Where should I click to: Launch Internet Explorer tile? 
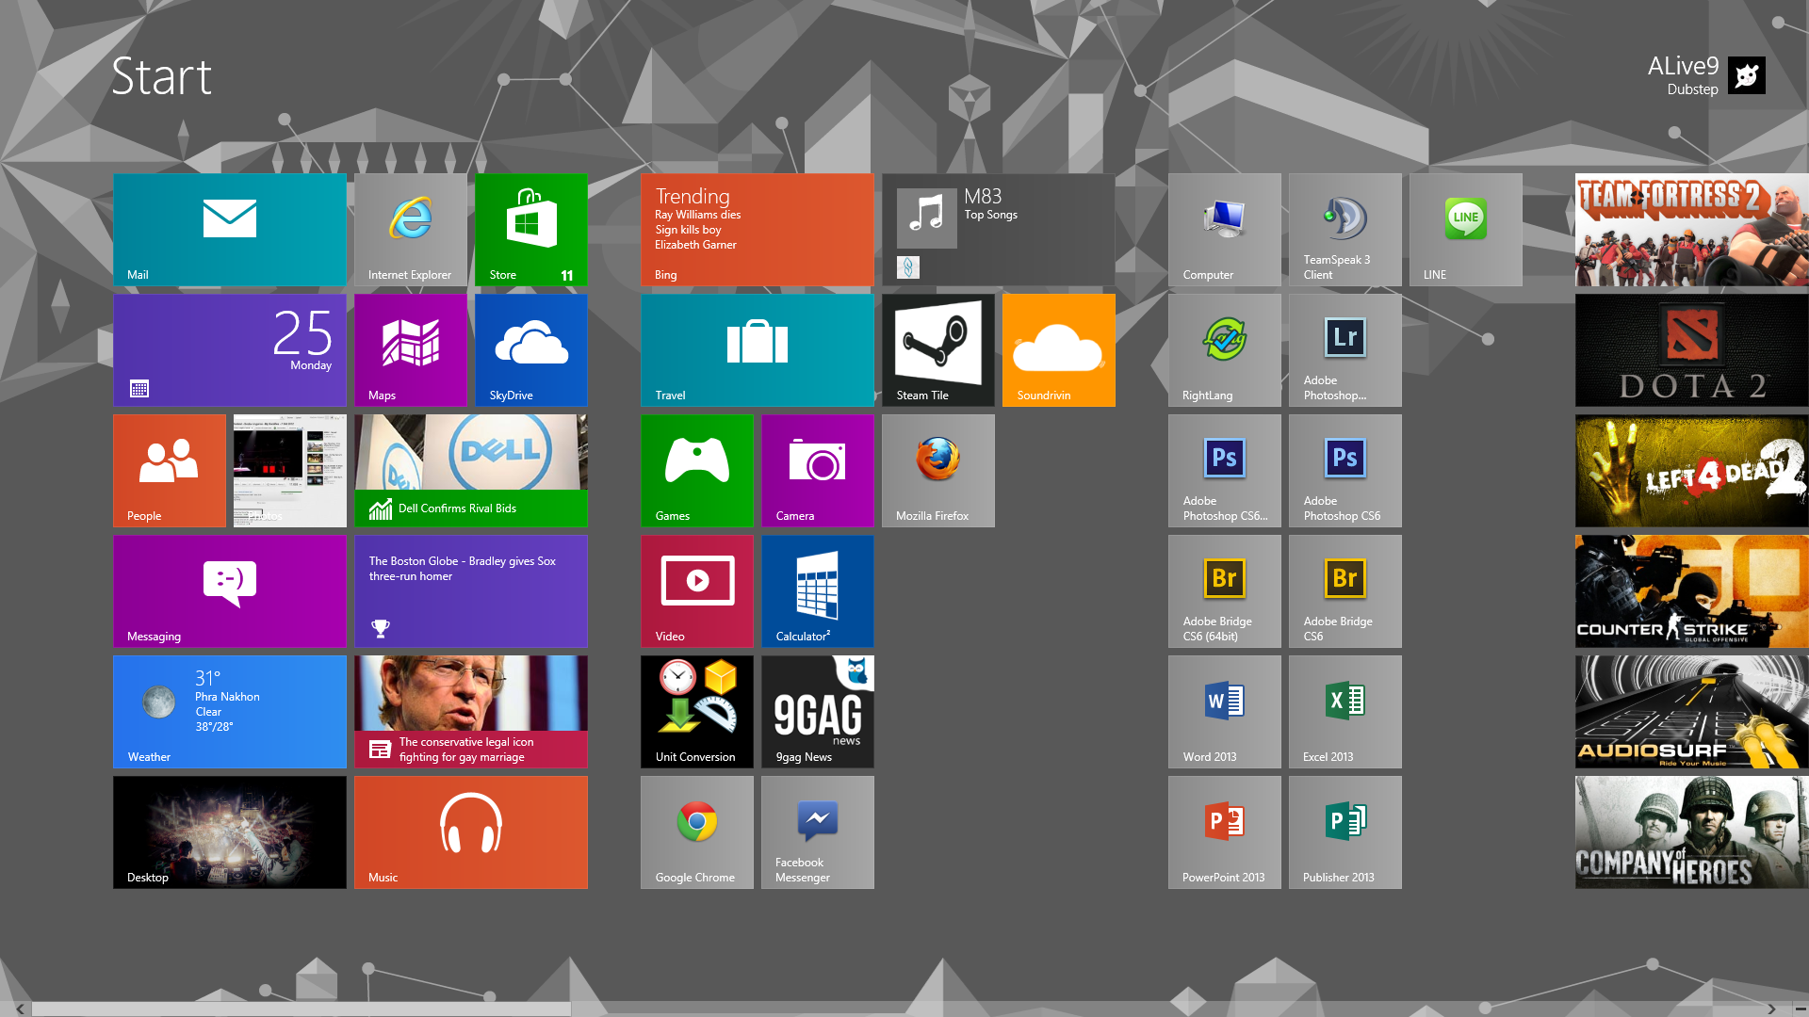coord(410,229)
